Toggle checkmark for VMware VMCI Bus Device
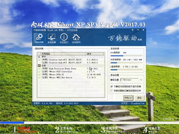 (x=39, y=78)
